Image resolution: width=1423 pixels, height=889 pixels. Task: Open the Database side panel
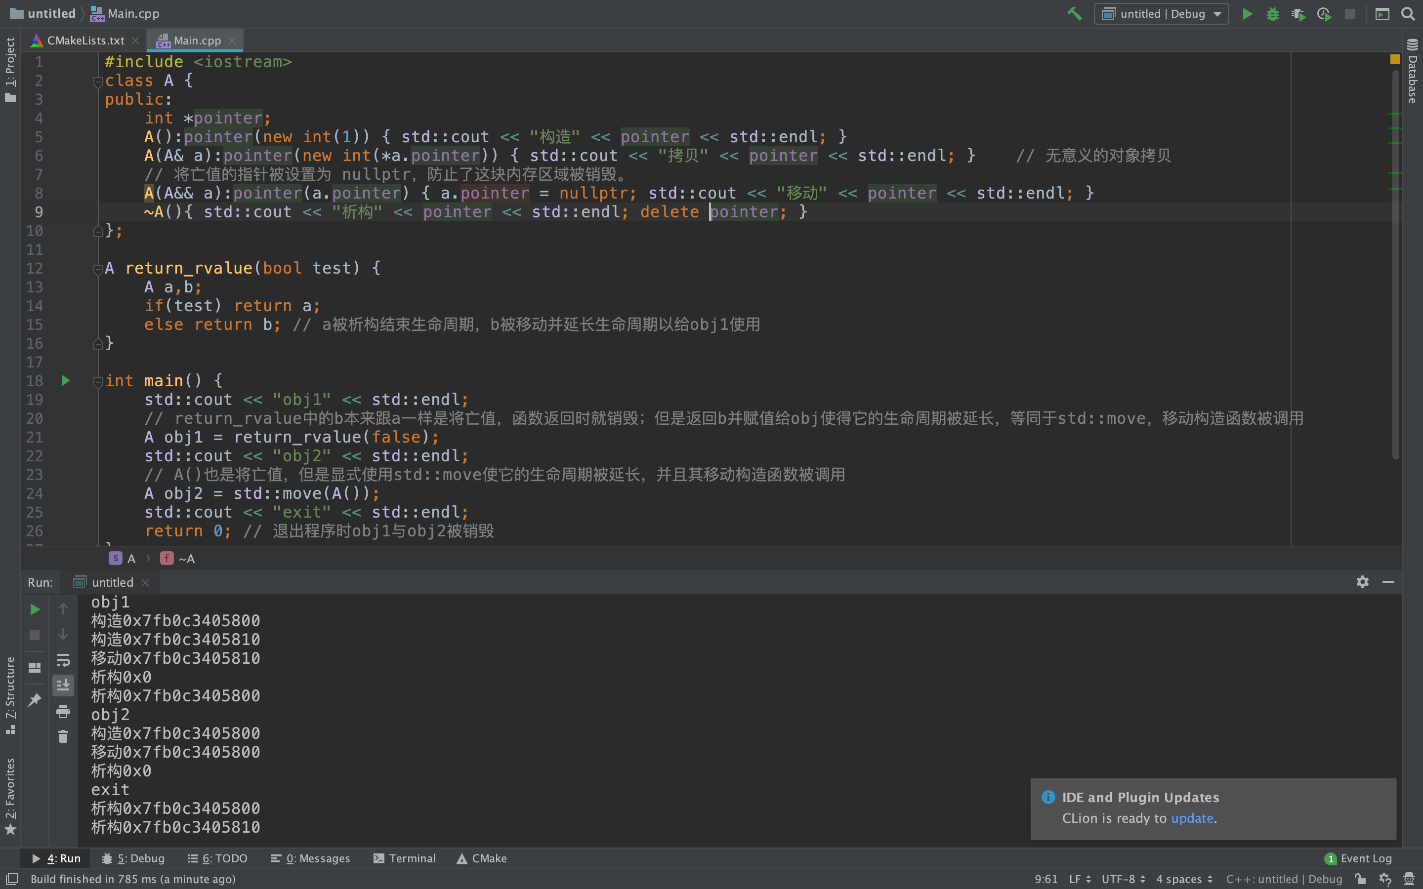pos(1413,72)
